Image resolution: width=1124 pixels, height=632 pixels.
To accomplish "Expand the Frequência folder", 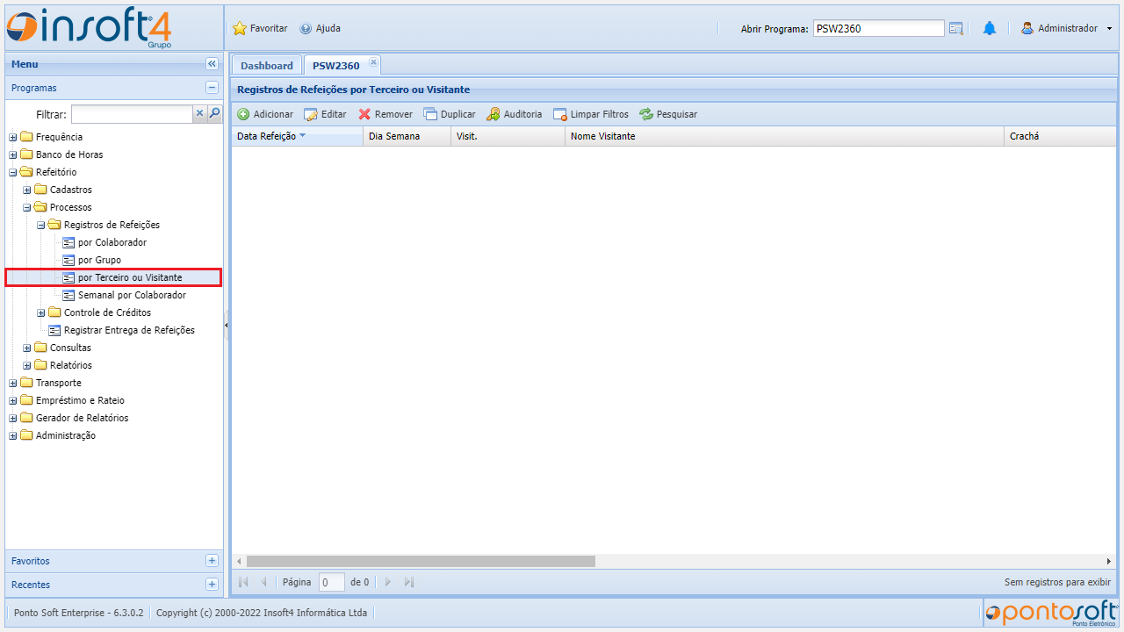I will tap(13, 137).
